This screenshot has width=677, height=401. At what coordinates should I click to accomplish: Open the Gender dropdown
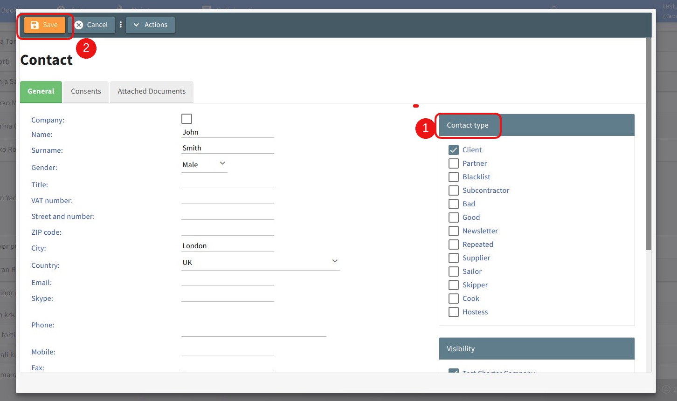[204, 165]
